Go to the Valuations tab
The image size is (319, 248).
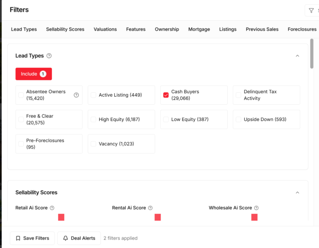pos(105,29)
